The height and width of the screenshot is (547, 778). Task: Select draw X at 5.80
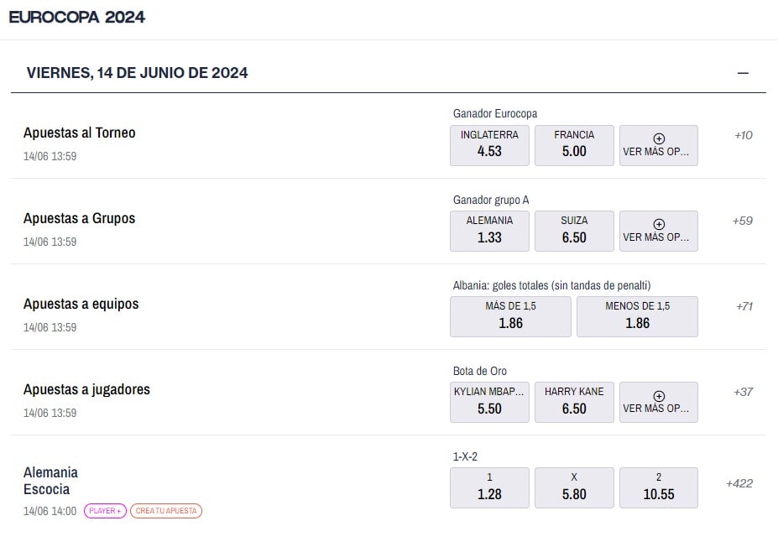[x=574, y=487]
